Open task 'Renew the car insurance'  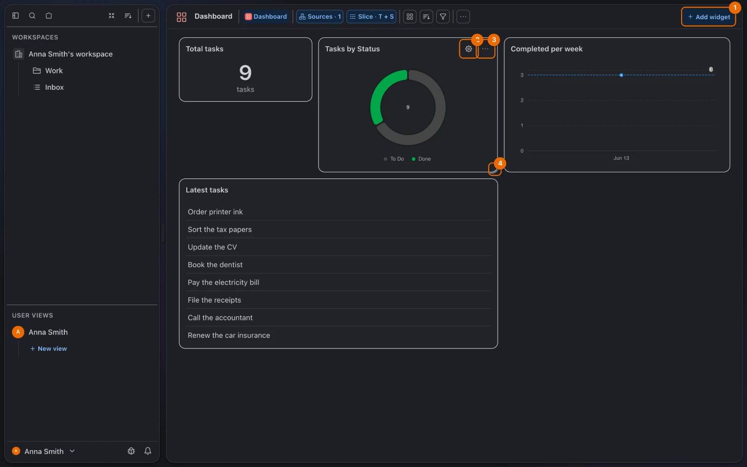click(x=338, y=335)
